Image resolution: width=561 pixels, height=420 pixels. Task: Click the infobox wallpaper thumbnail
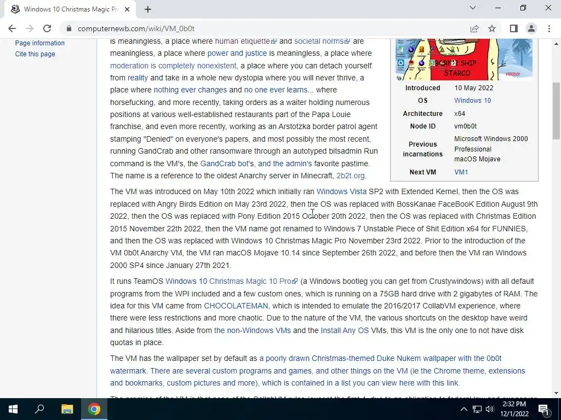(x=464, y=60)
